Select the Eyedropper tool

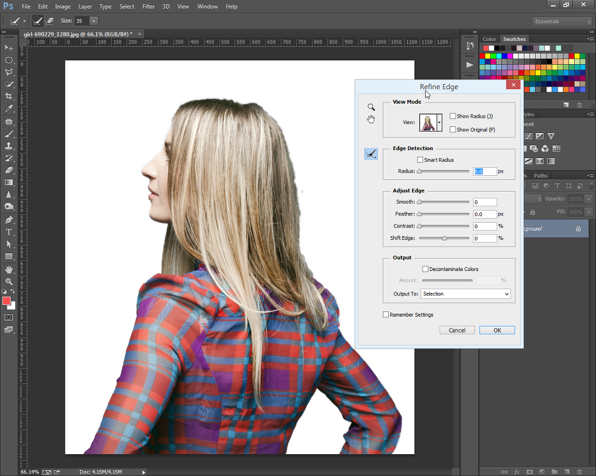pos(9,108)
